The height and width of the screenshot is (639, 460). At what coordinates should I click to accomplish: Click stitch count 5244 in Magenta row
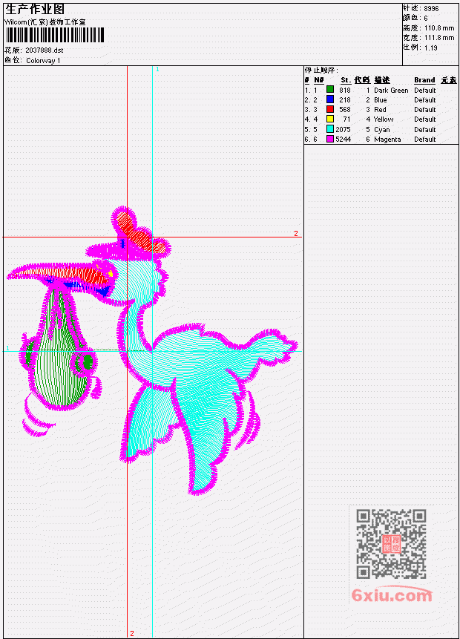click(x=343, y=140)
